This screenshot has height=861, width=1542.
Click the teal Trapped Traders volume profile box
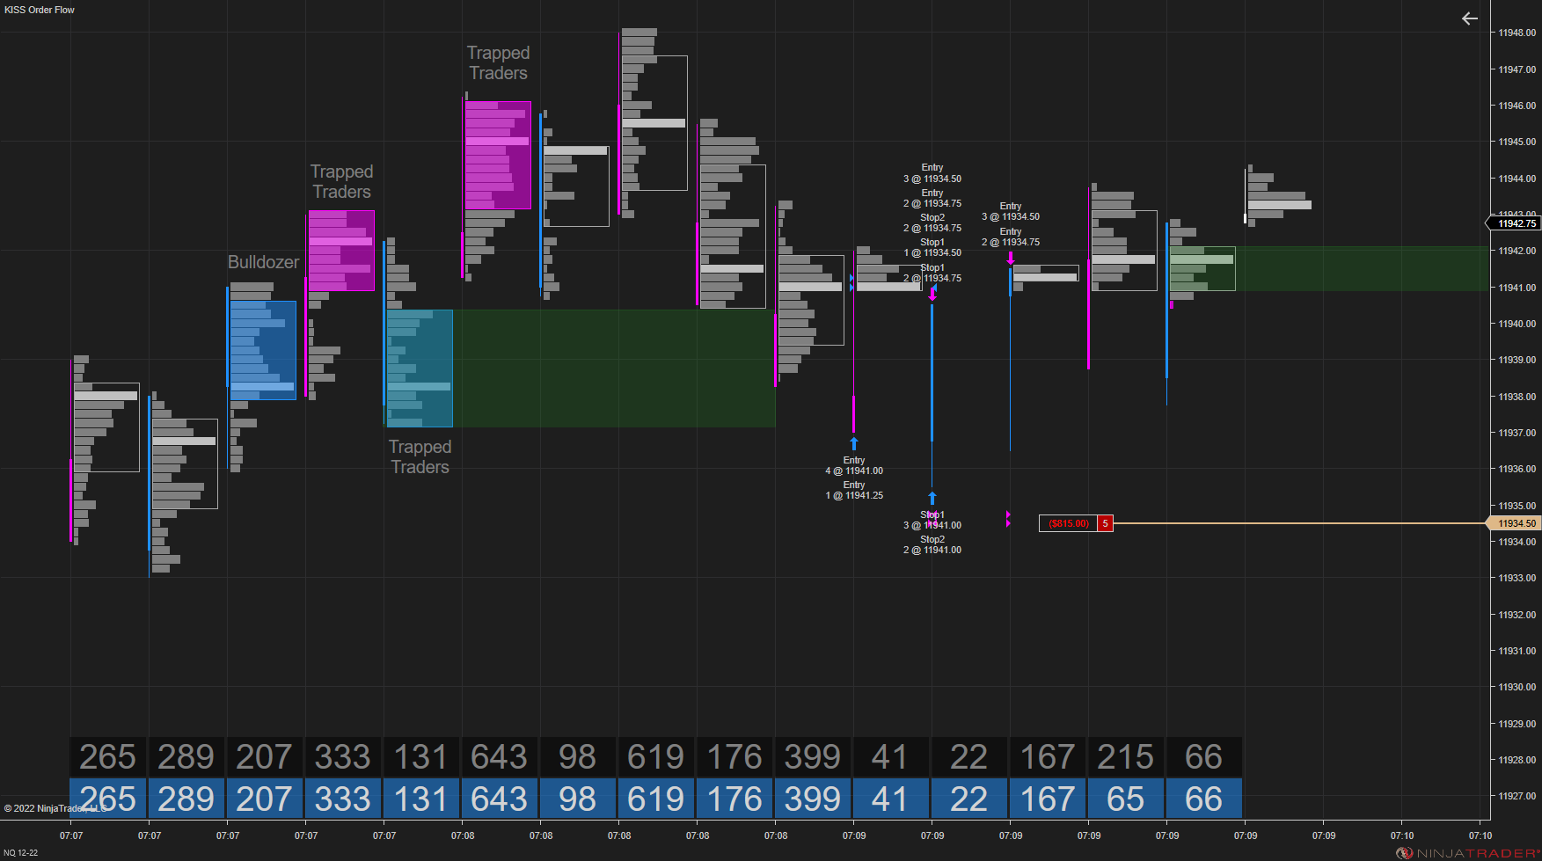tap(420, 368)
